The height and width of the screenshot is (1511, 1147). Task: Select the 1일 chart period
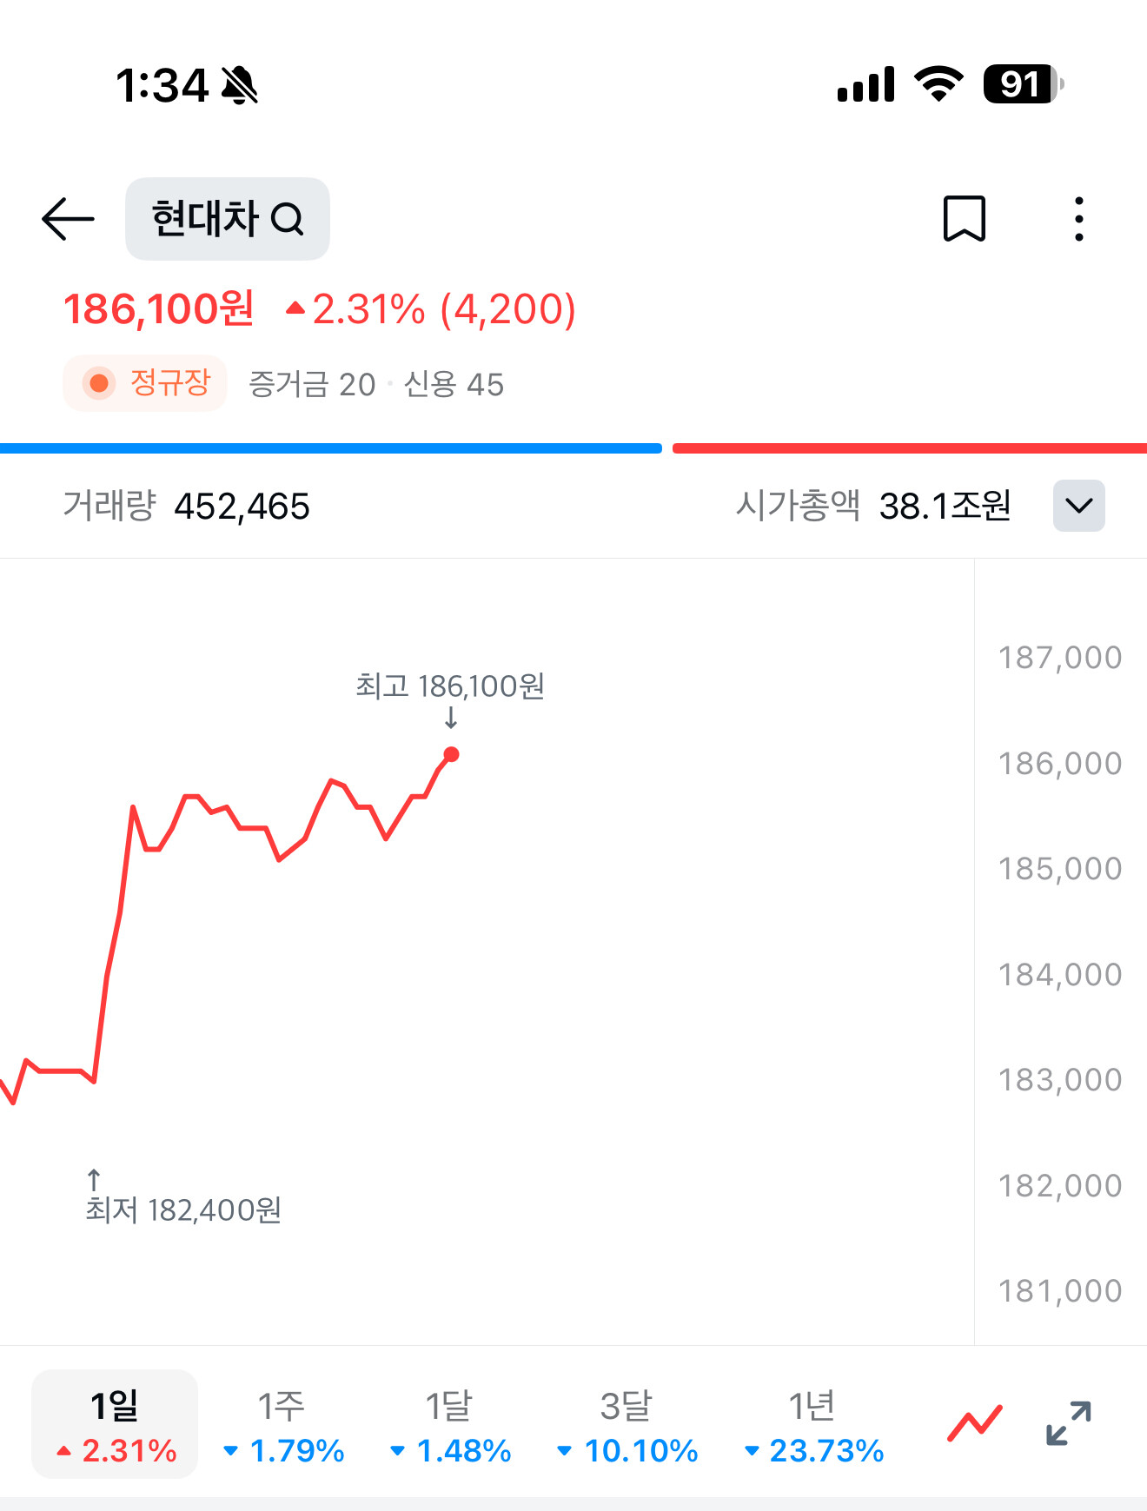coord(115,1424)
